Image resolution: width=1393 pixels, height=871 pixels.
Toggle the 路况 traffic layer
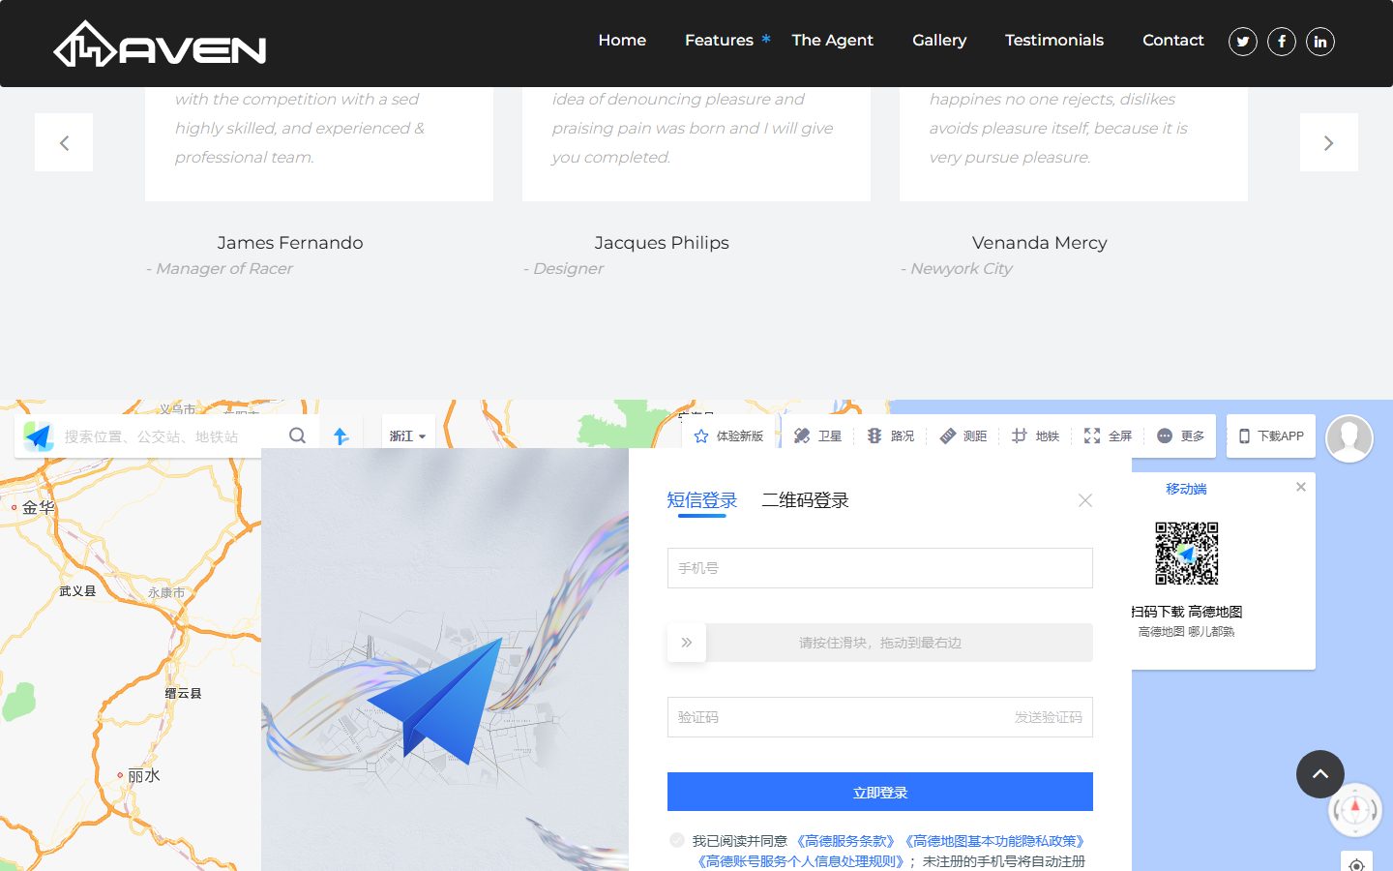pos(890,436)
